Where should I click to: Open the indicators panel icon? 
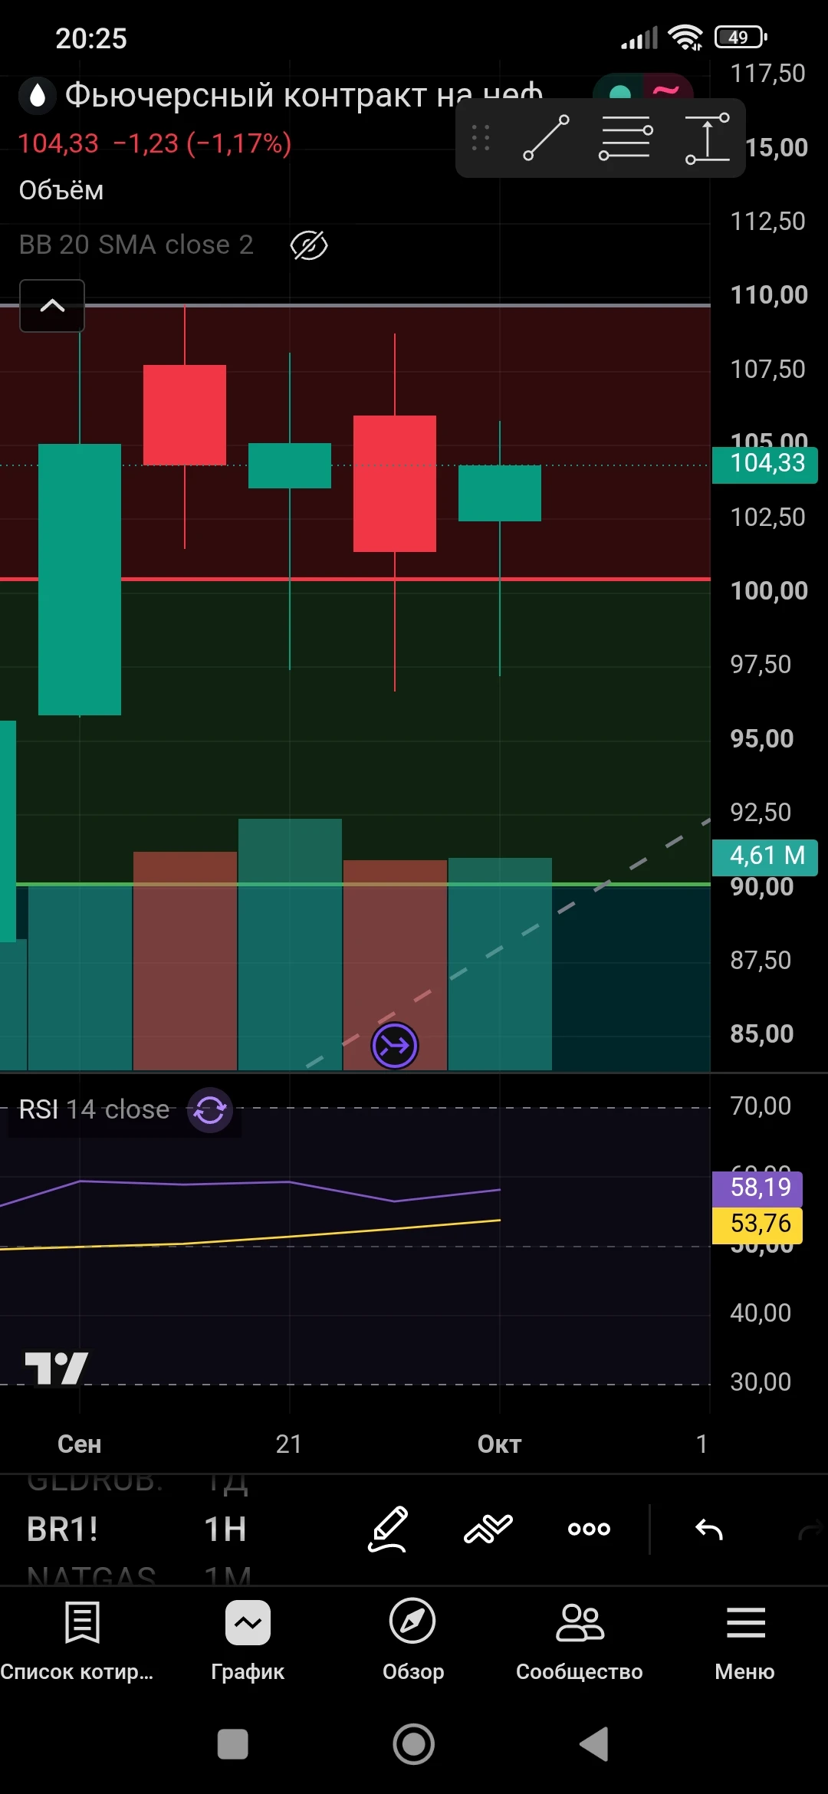coord(488,1529)
